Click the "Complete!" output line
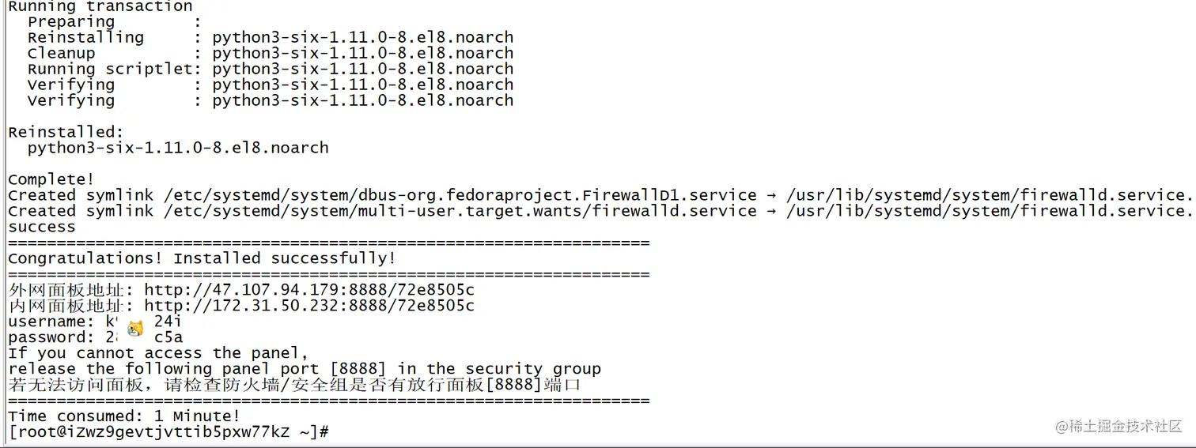The image size is (1196, 448). (51, 179)
